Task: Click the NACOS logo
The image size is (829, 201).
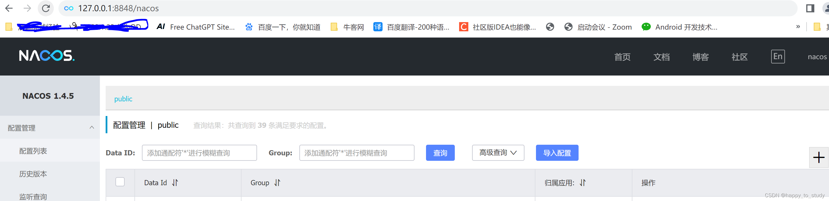Action: pyautogui.click(x=47, y=56)
